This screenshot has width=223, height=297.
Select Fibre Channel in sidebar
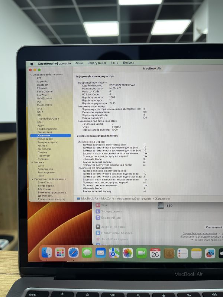coord(45,91)
